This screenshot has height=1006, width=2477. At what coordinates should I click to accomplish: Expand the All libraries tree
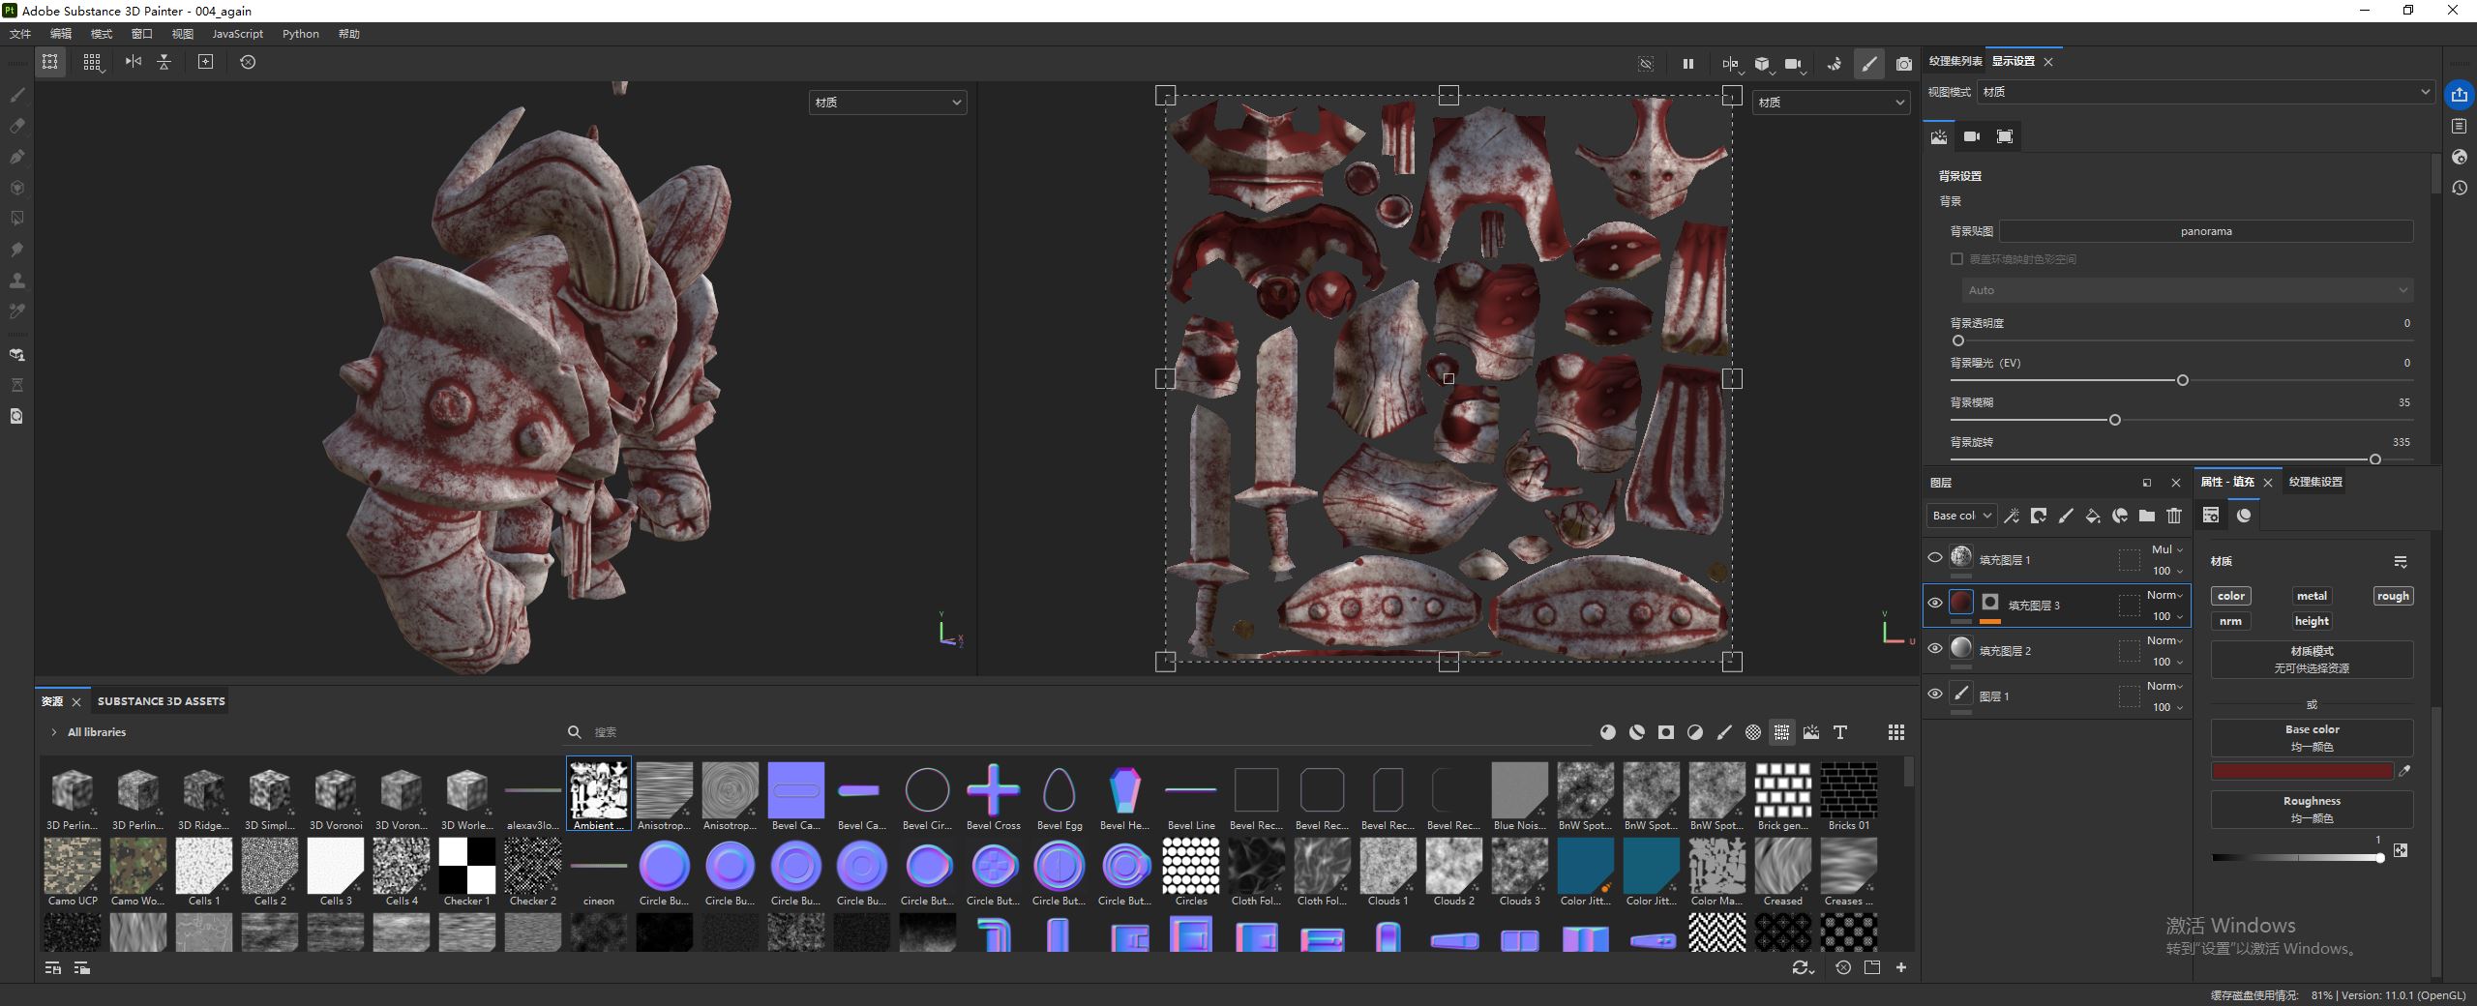click(54, 732)
